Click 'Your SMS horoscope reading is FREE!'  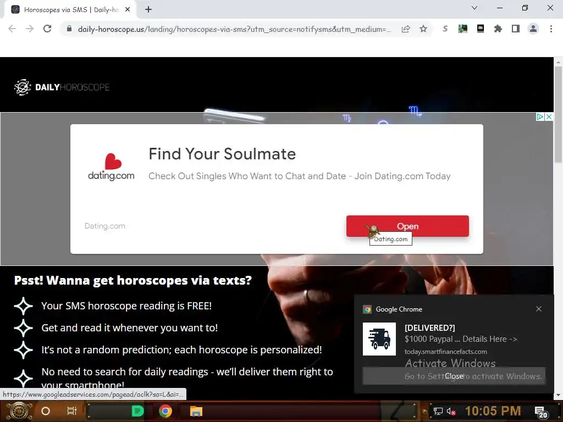click(x=126, y=306)
